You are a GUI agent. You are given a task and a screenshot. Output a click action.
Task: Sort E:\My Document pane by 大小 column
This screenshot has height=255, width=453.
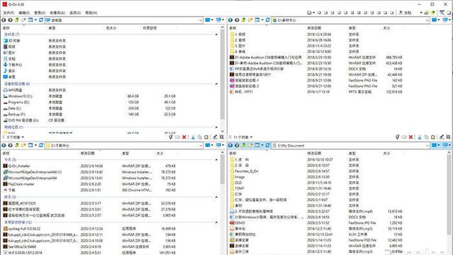(x=386, y=153)
